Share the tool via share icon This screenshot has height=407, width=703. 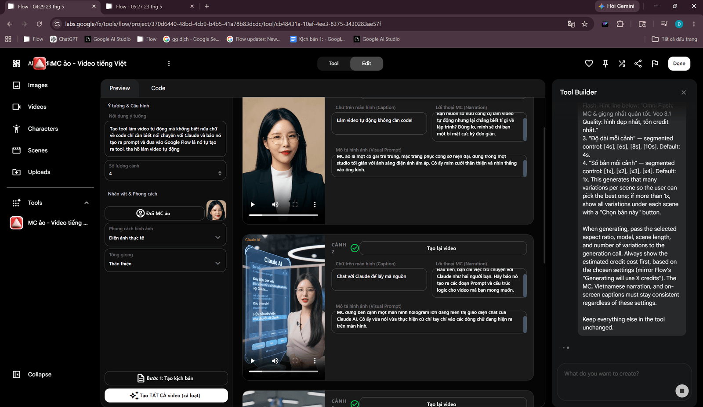pos(638,64)
